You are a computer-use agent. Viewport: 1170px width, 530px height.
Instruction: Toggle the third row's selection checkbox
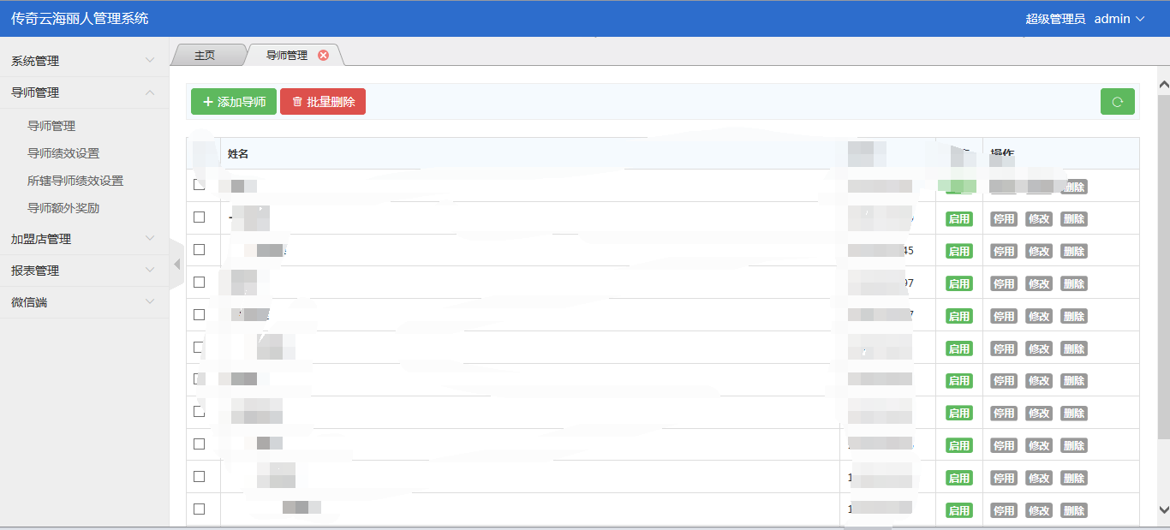point(200,250)
